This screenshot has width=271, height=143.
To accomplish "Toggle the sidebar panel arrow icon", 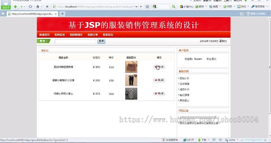I will tap(3, 13).
